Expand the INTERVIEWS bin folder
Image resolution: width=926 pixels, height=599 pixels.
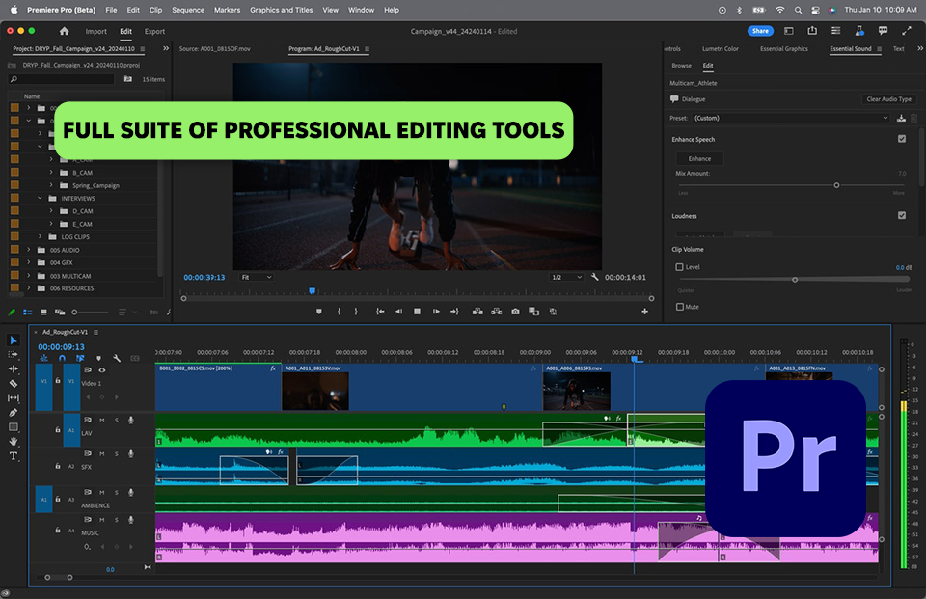(41, 198)
